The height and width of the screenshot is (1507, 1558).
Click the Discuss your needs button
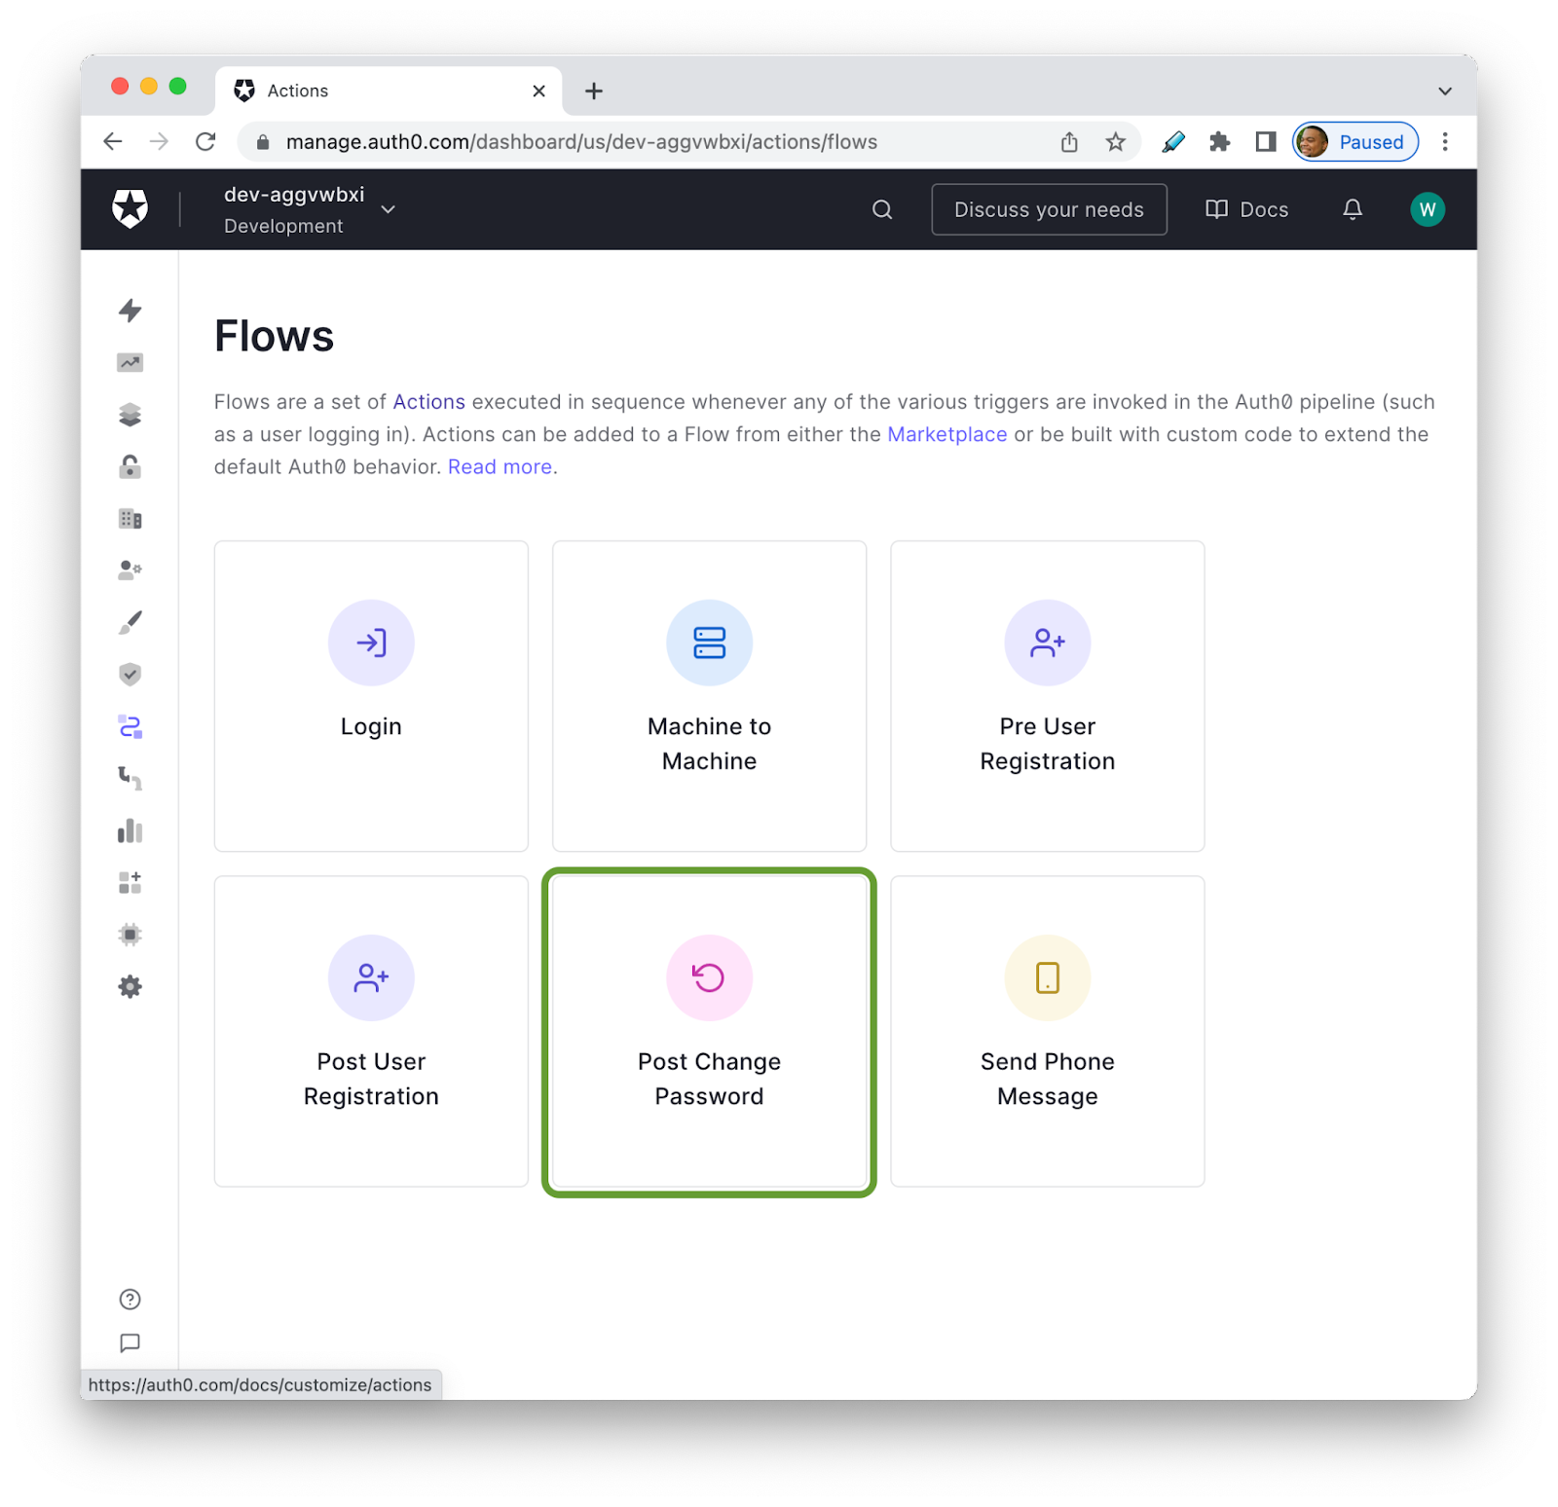coord(1049,209)
